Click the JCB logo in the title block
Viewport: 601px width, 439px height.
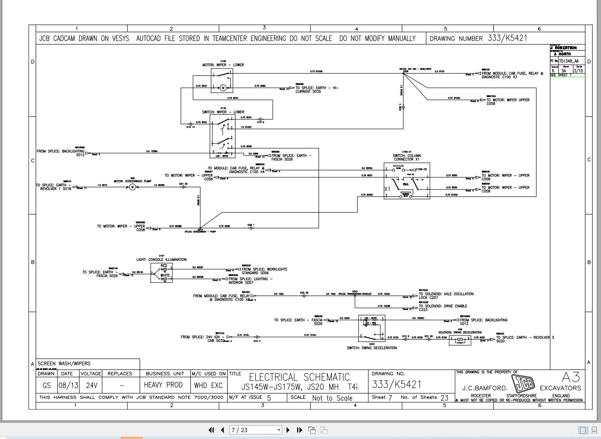pos(523,382)
